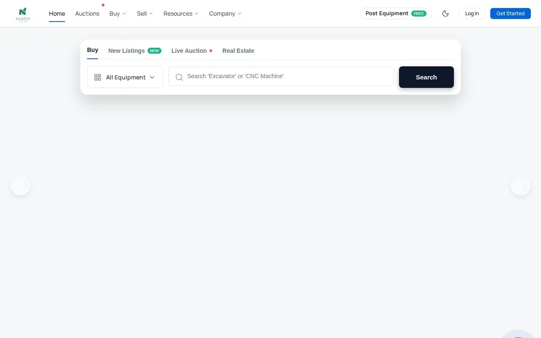Open the Company dropdown menu
This screenshot has width=541, height=338.
coord(225,14)
